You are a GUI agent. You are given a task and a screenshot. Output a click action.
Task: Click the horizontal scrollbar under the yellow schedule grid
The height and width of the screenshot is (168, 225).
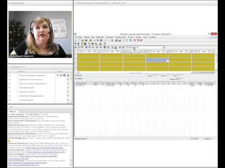pyautogui.click(x=135, y=72)
